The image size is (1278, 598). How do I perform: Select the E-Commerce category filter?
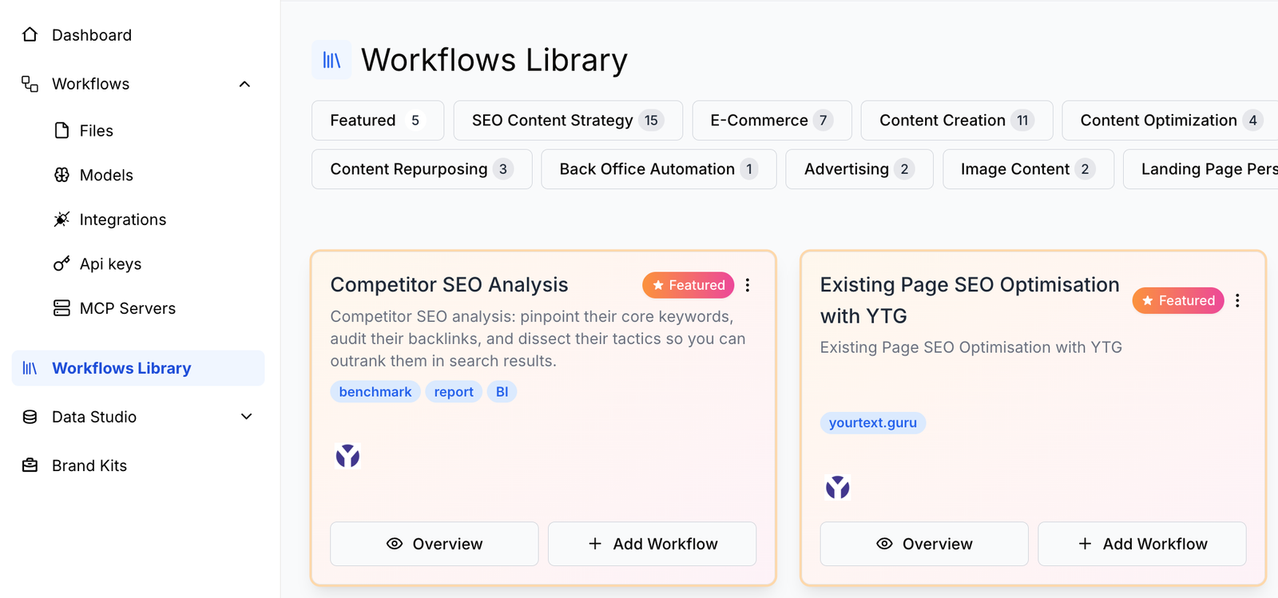(x=772, y=121)
